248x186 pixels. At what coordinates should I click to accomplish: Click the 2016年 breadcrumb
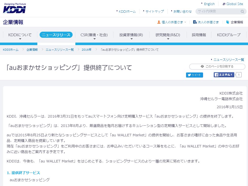pyautogui.click(x=87, y=50)
